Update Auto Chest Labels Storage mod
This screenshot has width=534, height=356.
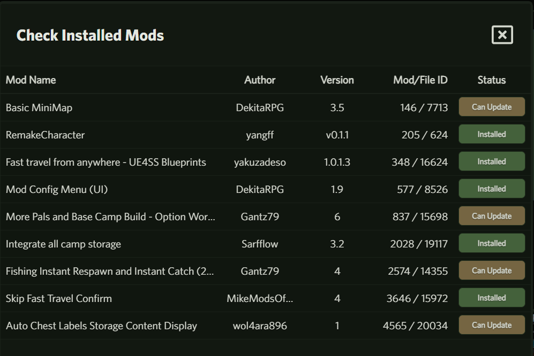pyautogui.click(x=492, y=325)
